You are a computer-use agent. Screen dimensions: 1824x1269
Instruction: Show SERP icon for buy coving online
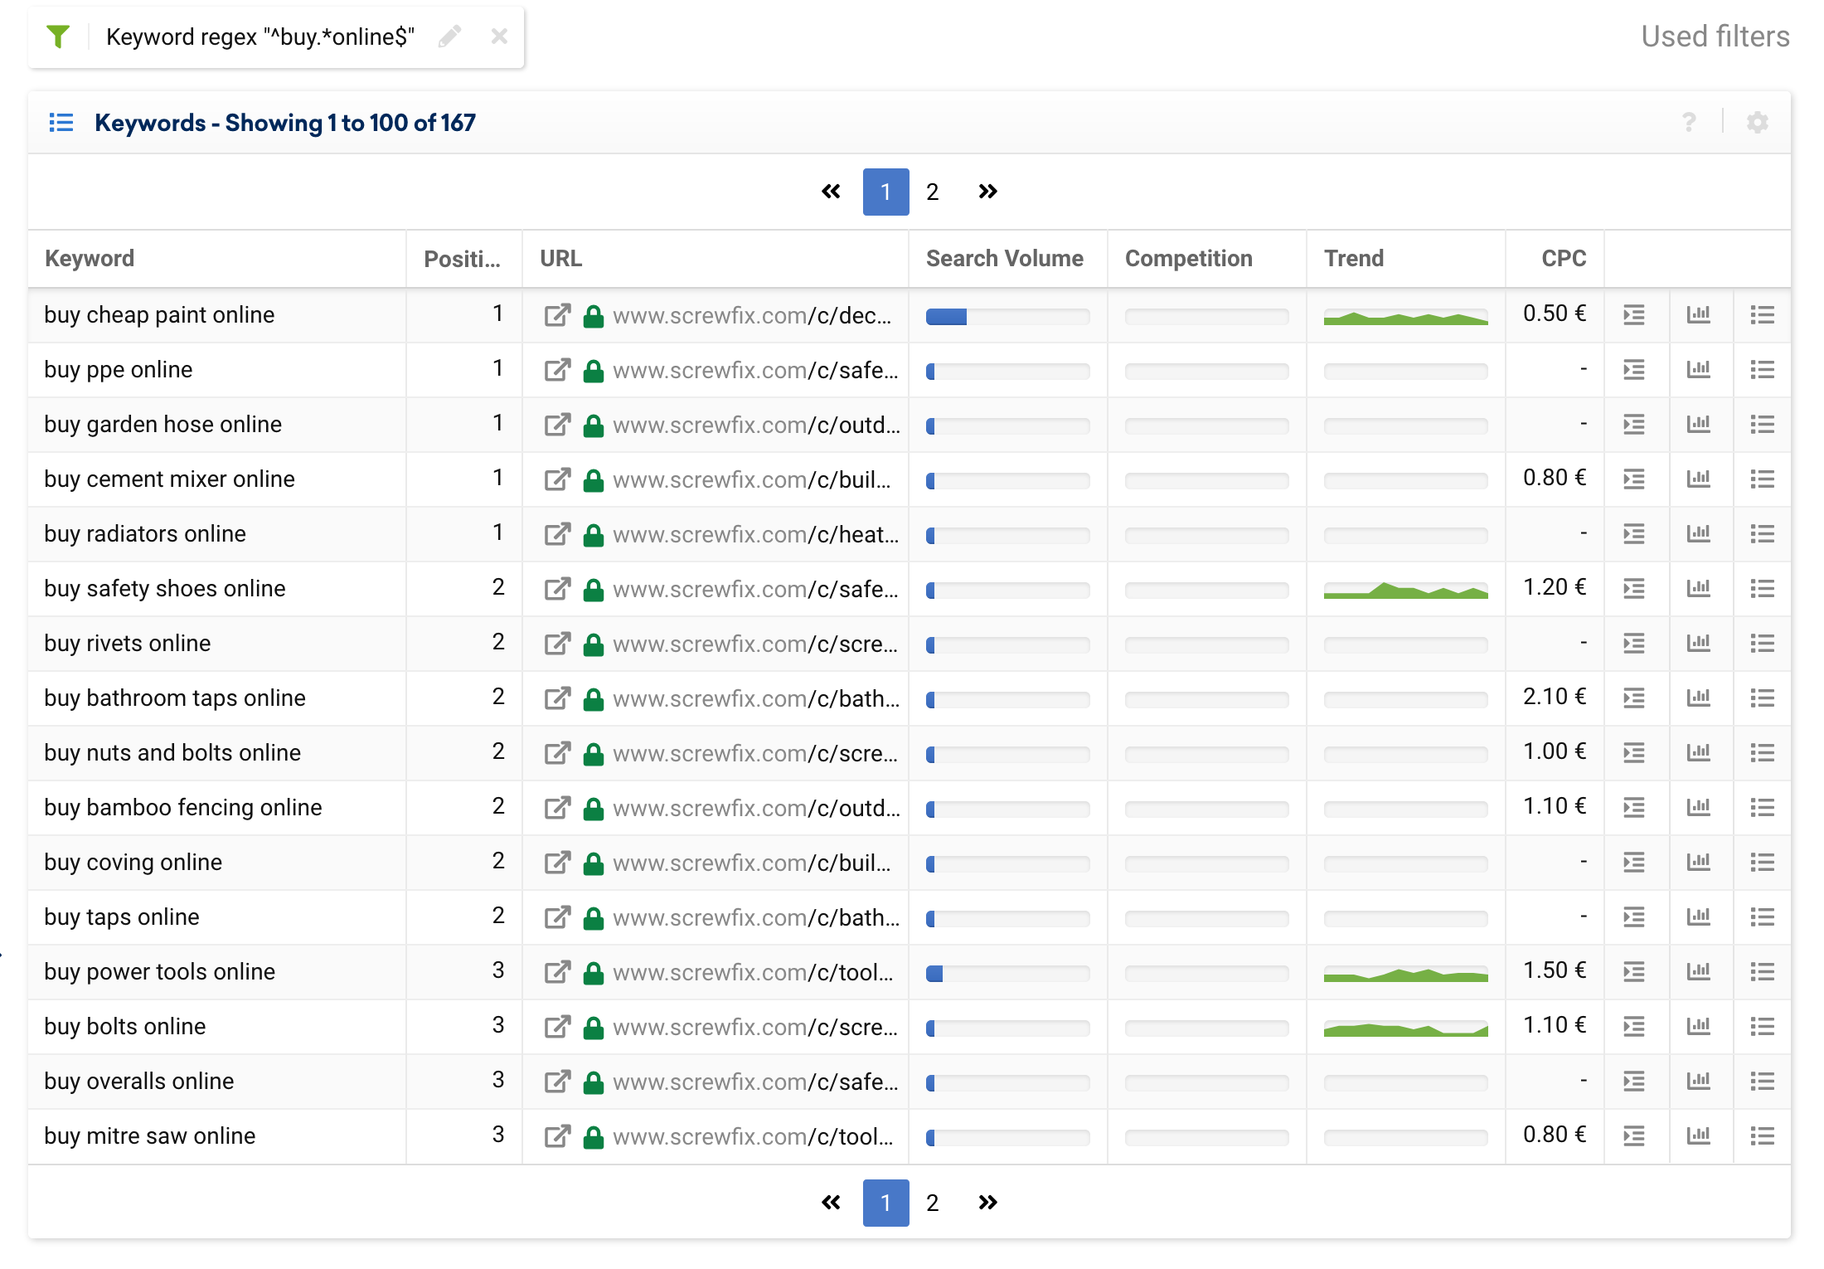click(x=1634, y=863)
